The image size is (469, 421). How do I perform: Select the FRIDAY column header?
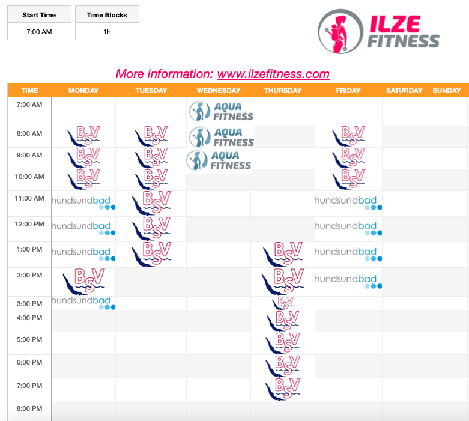tap(348, 91)
